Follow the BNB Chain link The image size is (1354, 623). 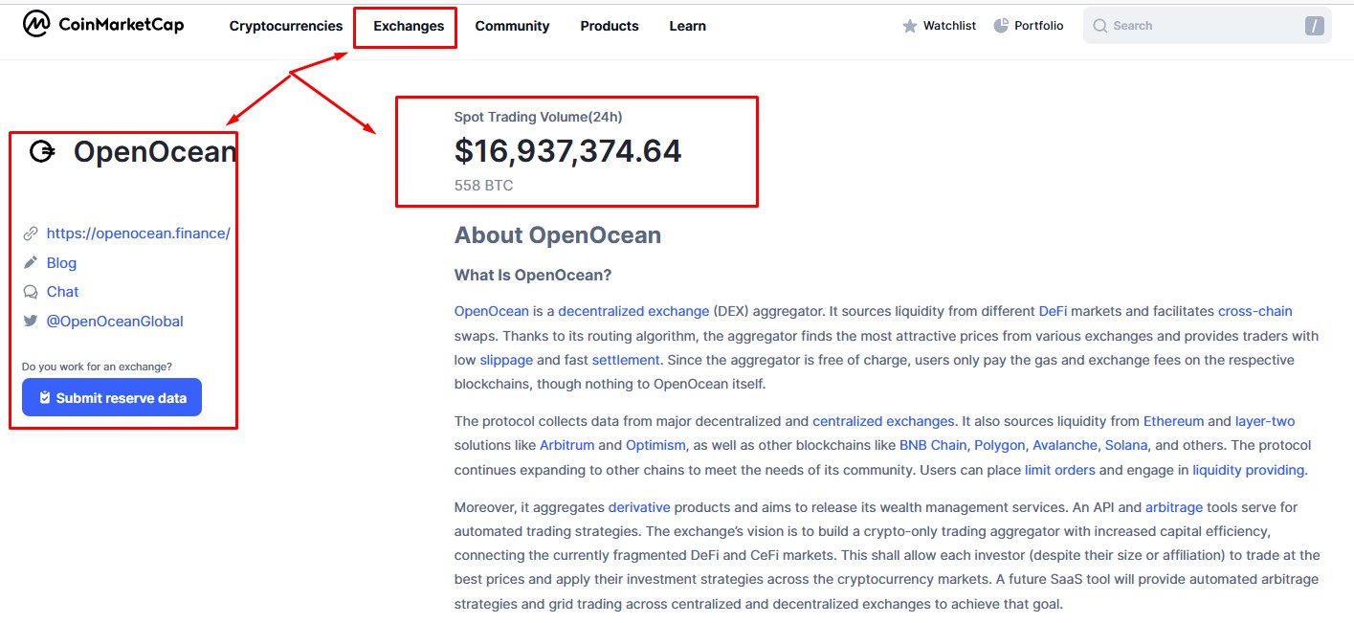click(x=933, y=445)
